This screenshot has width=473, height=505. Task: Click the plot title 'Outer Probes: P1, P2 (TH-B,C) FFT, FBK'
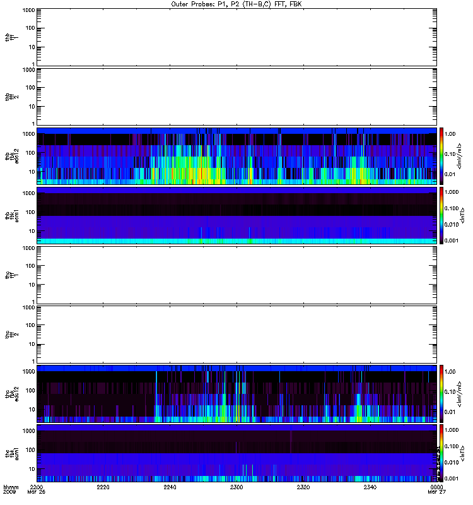237,4
